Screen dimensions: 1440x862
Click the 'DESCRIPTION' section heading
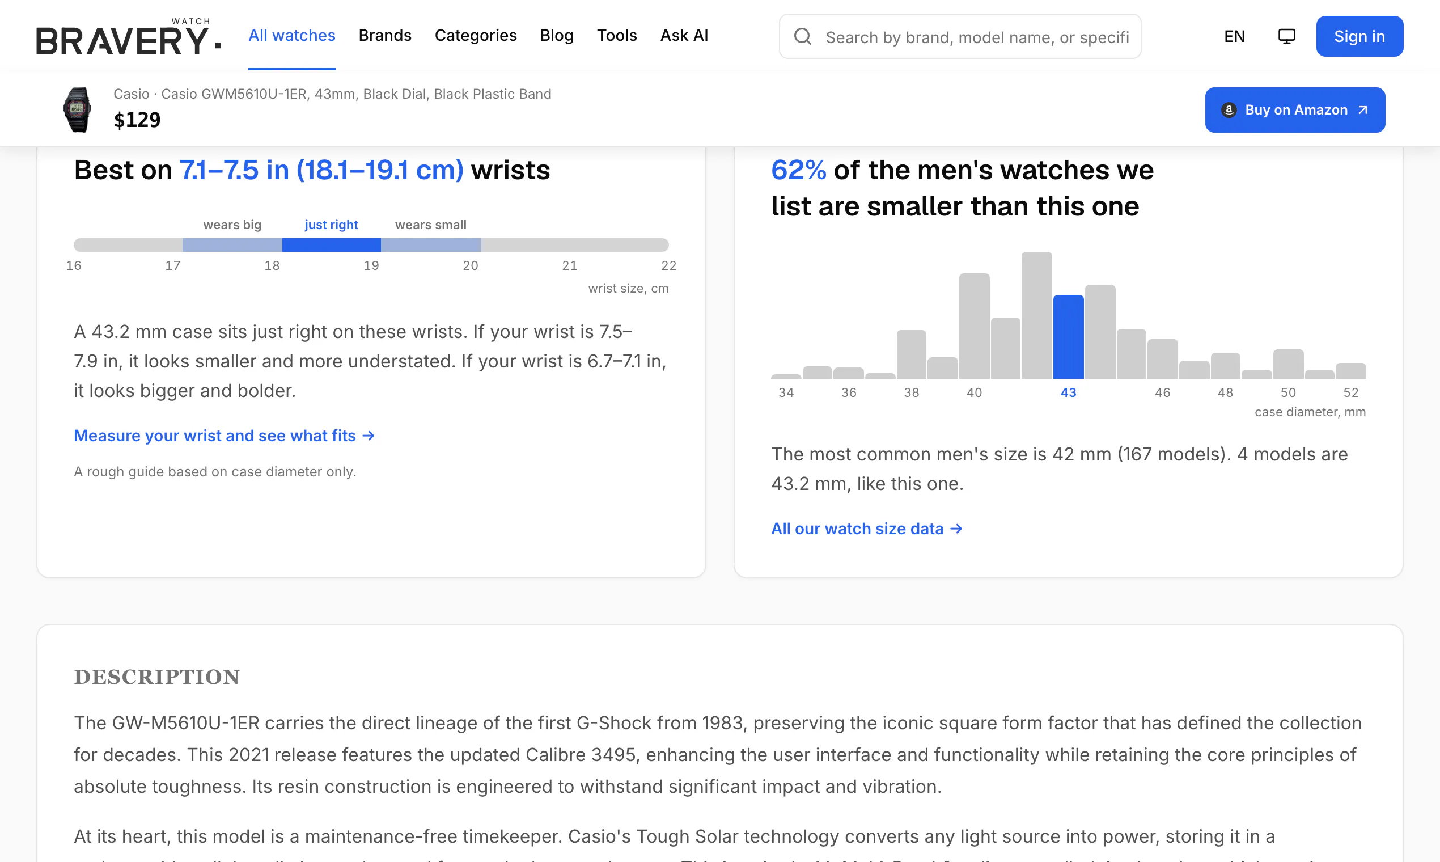(157, 677)
